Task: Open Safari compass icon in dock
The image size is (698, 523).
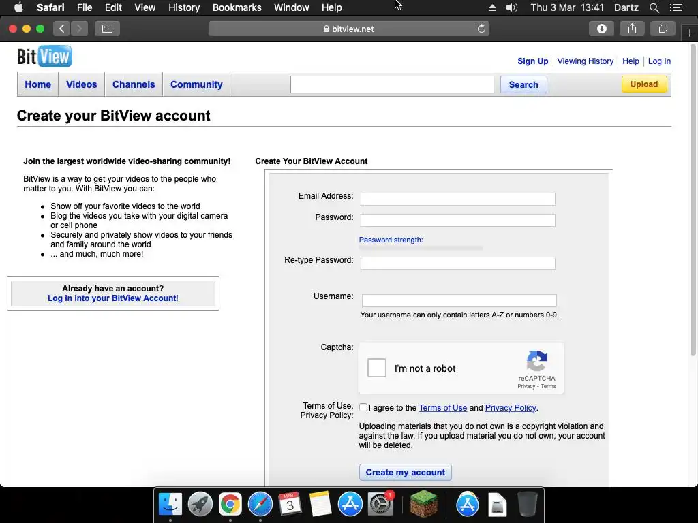Action: [x=260, y=505]
